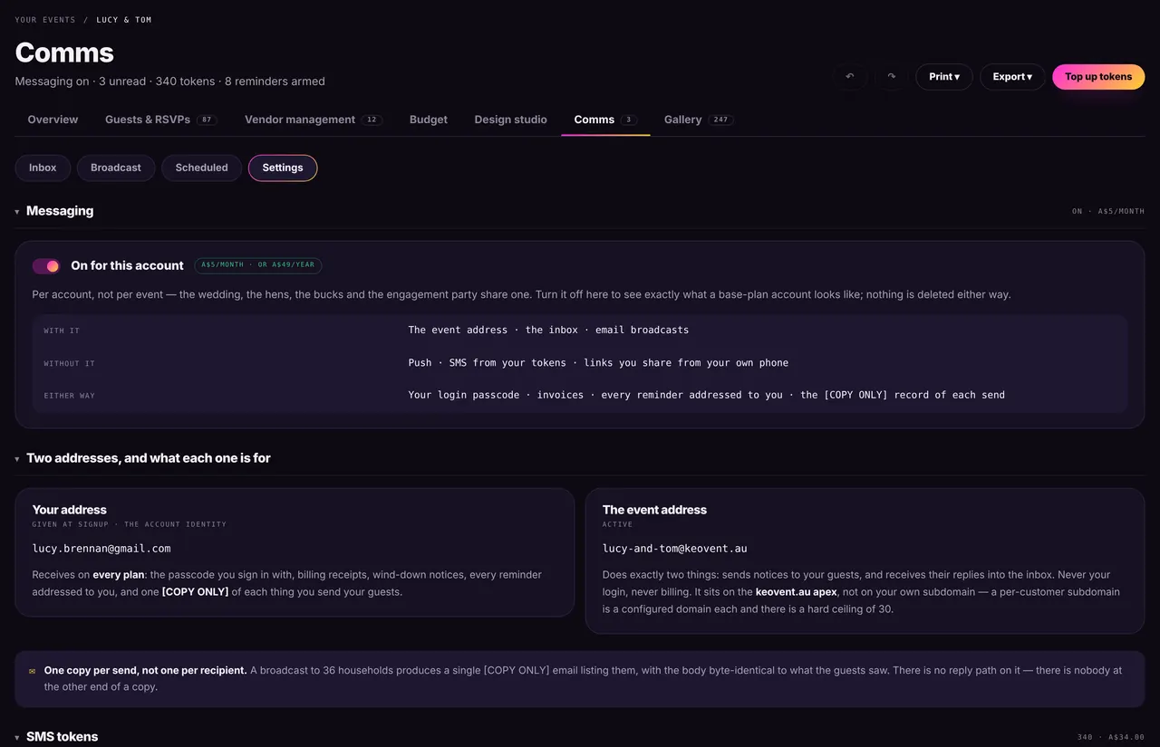
Task: Select the Broadcast pill
Action: click(116, 168)
